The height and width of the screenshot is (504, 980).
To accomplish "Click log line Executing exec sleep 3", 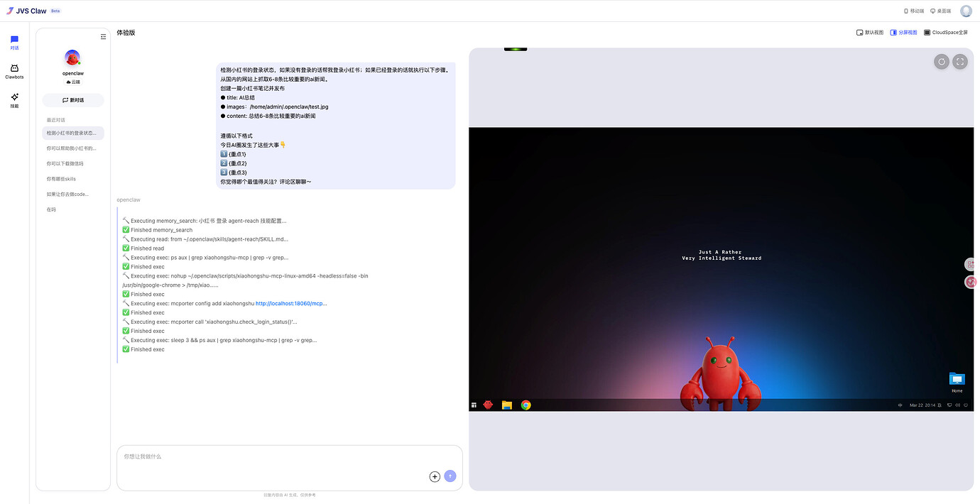I will [219, 340].
